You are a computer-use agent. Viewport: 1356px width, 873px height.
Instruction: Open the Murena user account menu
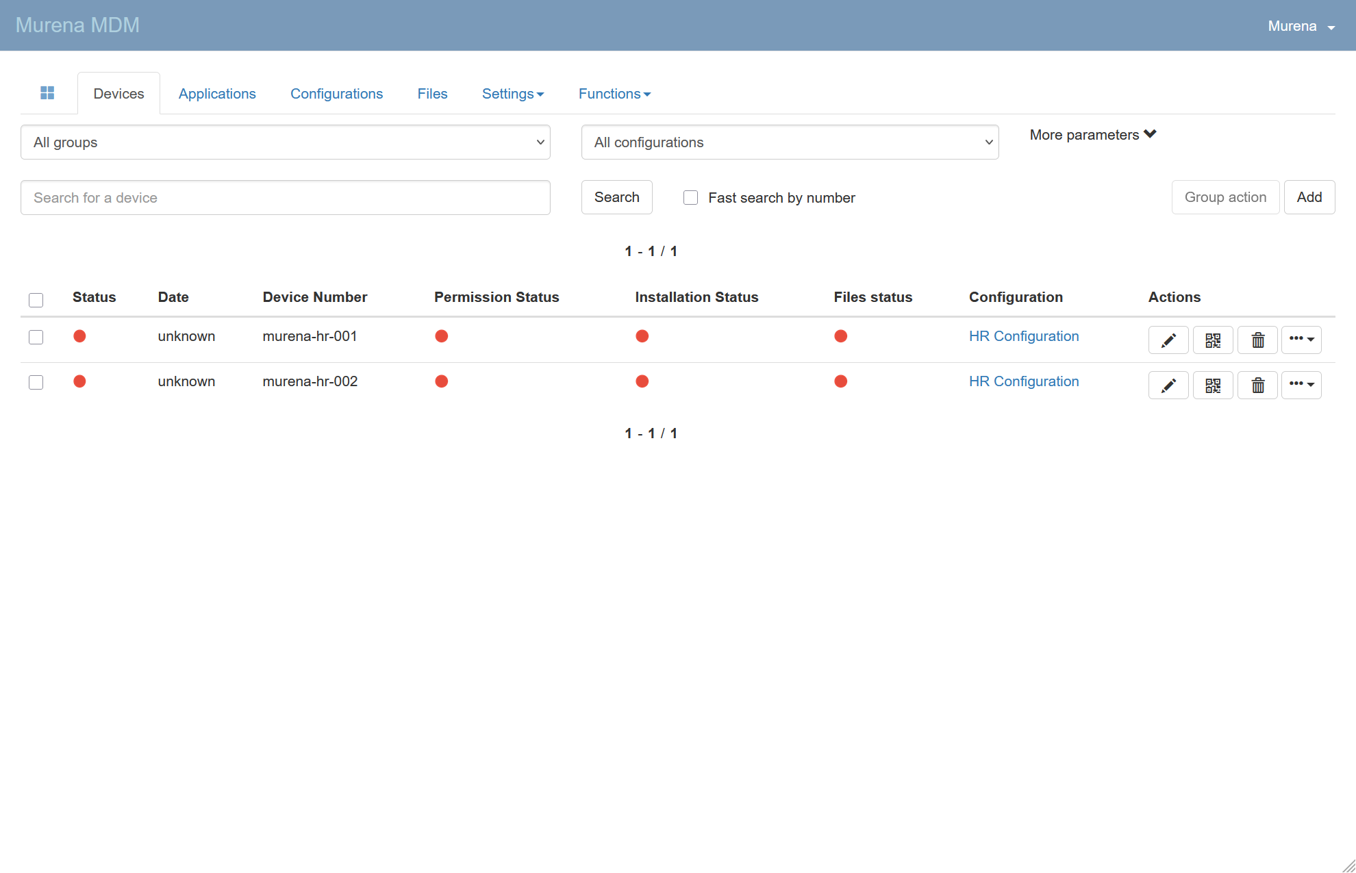pos(1301,26)
